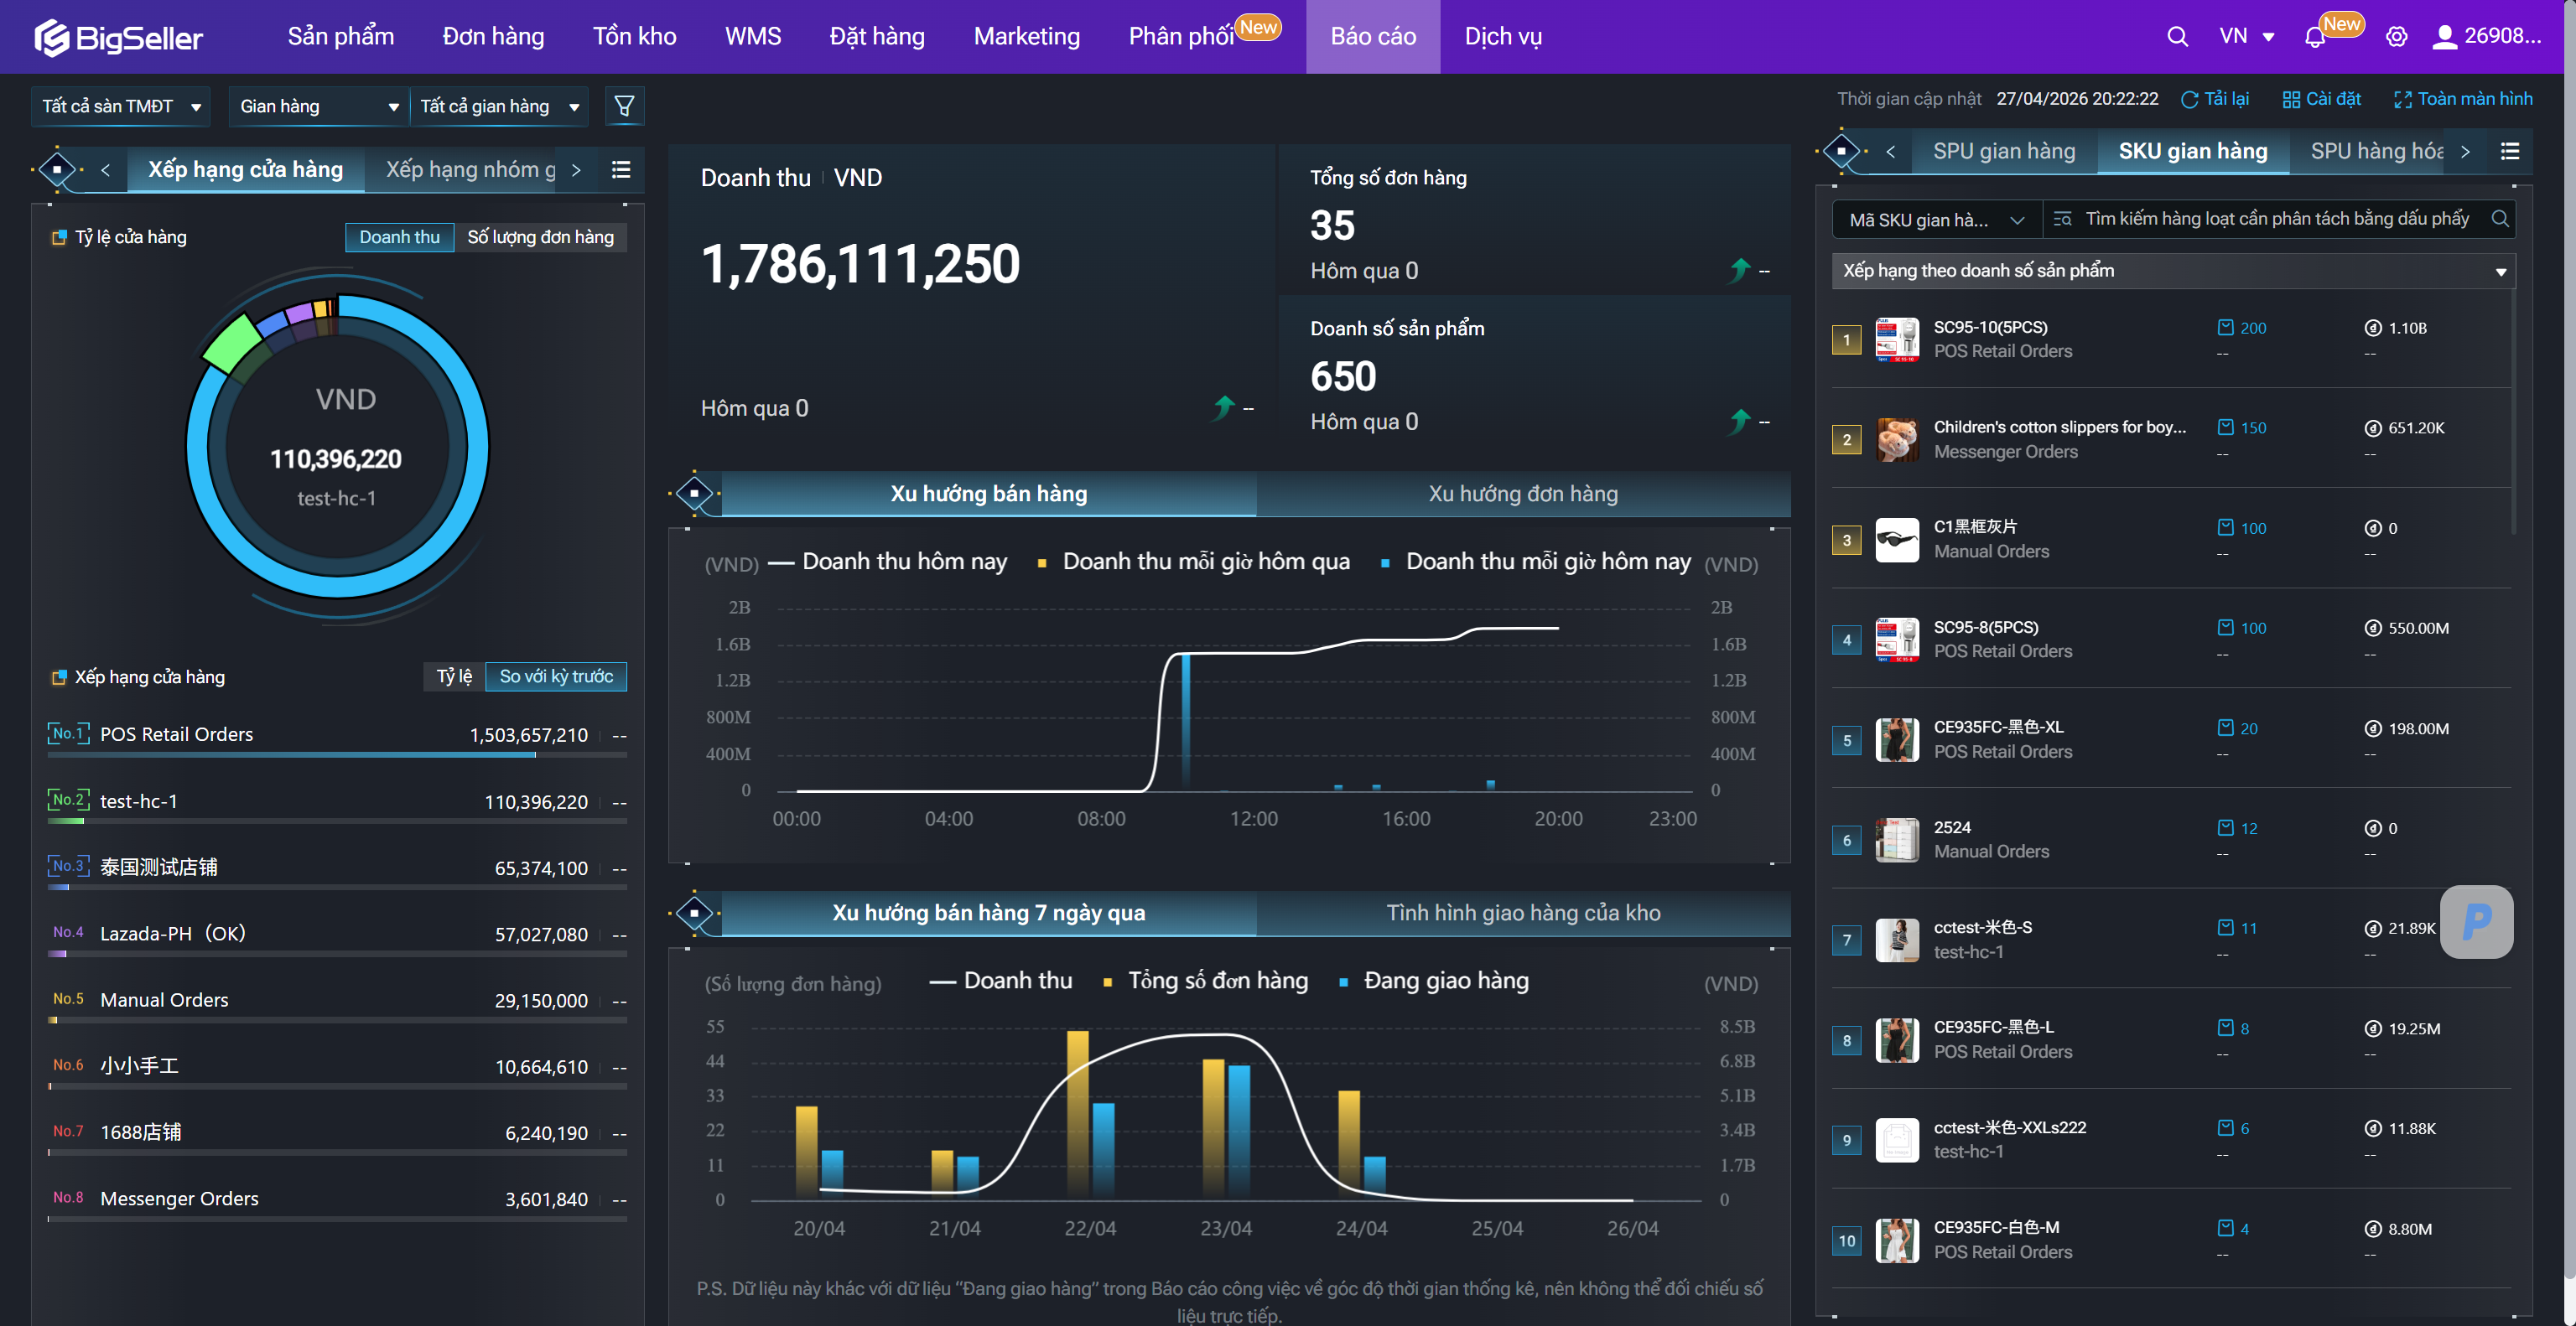Image resolution: width=2576 pixels, height=1326 pixels.
Task: Click the green donut chart segment
Action: 232,344
